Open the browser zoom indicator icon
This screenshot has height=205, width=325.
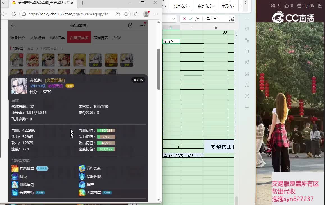[x=118, y=14]
